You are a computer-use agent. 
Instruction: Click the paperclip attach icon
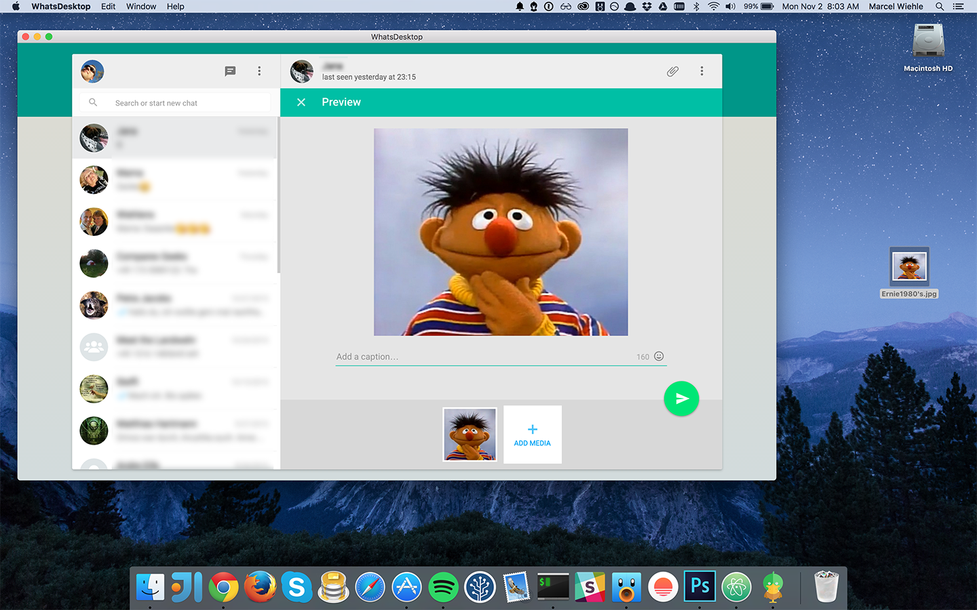click(672, 71)
